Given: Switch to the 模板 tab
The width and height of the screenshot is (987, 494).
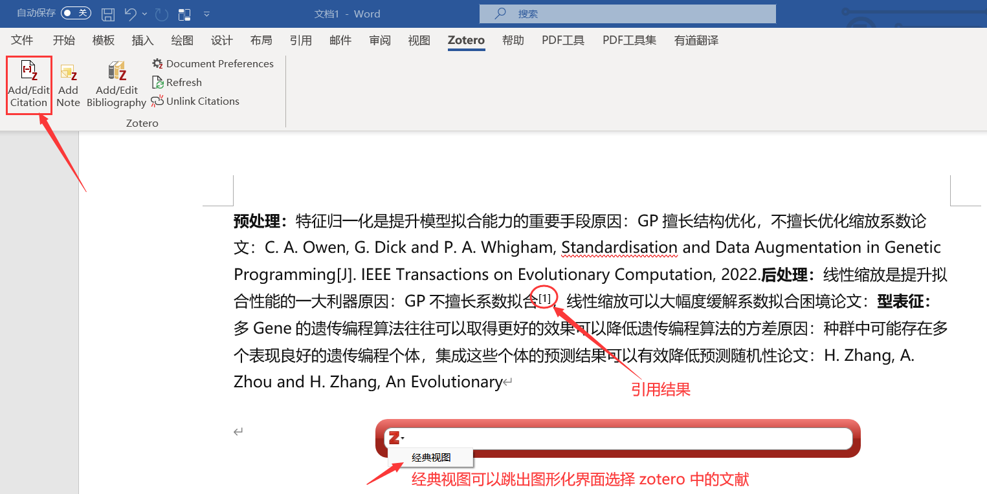Looking at the screenshot, I should [104, 40].
